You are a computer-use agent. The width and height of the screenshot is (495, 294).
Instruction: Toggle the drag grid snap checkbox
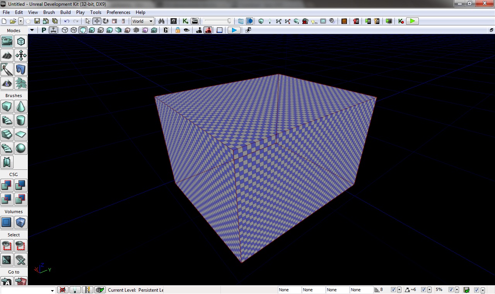(393, 290)
